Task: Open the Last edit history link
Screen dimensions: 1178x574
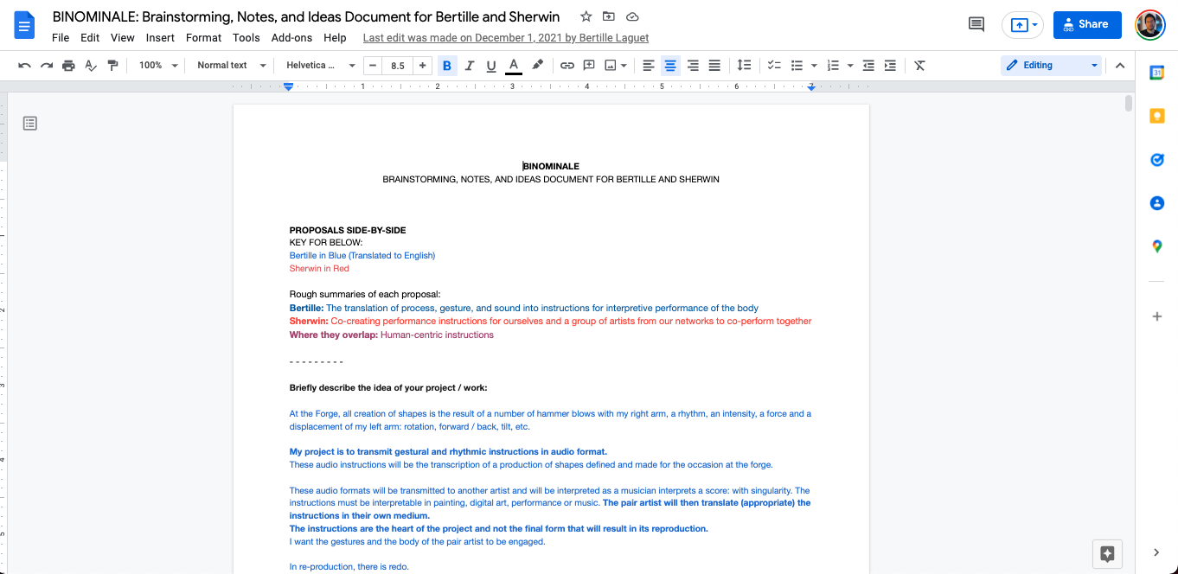Action: point(506,38)
